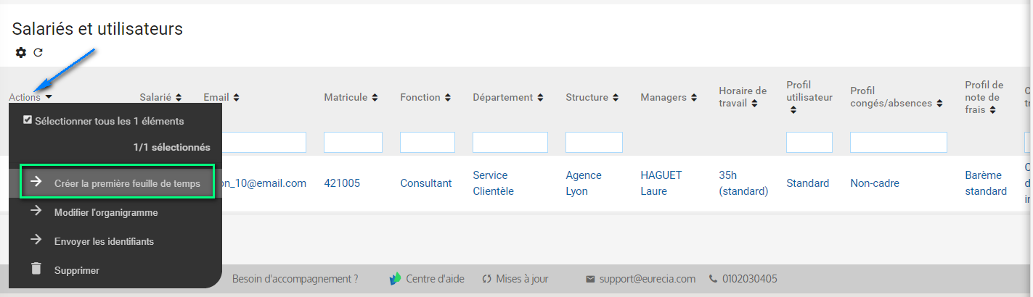Sort by the 'Profil de note de frais' column

(992, 110)
